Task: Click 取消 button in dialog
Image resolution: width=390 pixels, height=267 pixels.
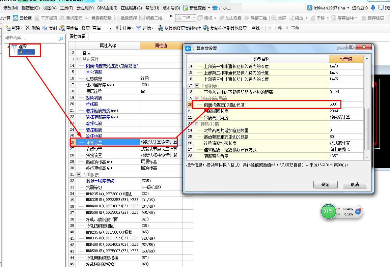Action: click(x=355, y=184)
